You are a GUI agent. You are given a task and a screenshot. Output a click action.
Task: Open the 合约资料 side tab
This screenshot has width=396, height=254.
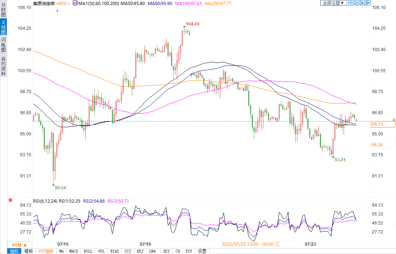(x=3, y=66)
